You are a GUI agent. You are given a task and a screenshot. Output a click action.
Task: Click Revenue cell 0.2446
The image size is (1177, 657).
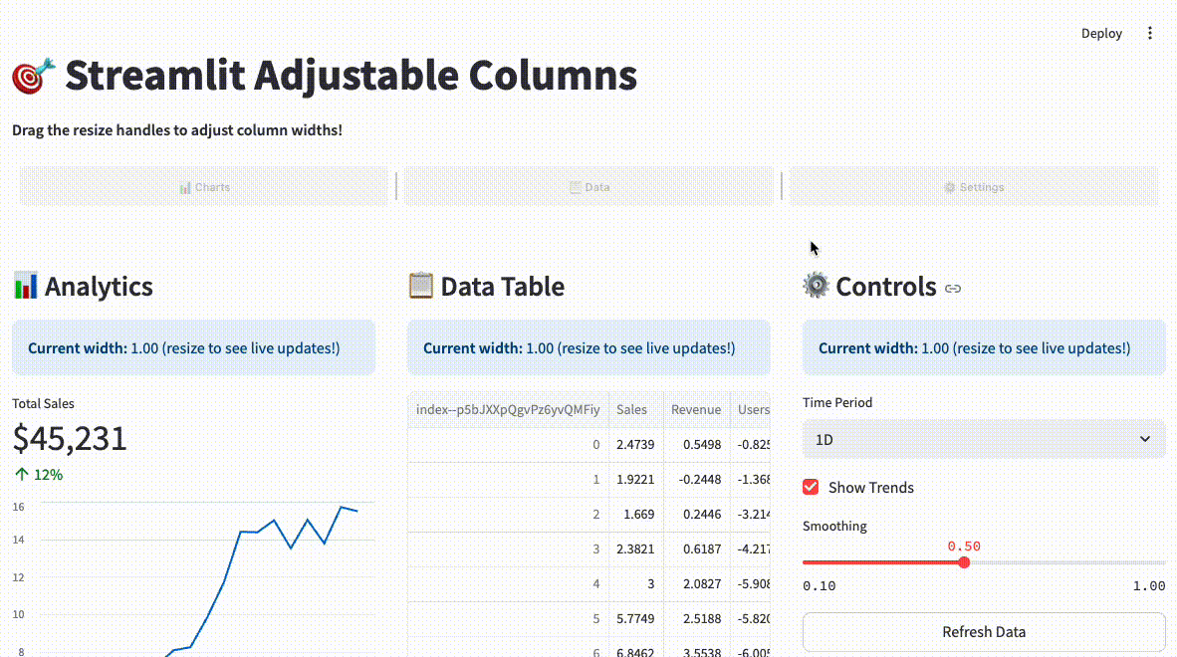pos(697,514)
